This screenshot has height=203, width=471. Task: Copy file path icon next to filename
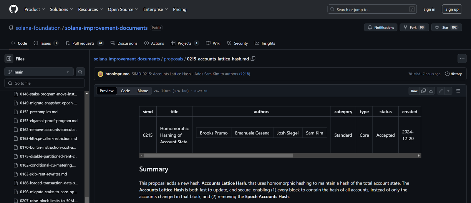tap(253, 59)
